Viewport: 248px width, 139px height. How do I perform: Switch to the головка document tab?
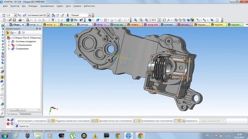[x=134, y=25]
